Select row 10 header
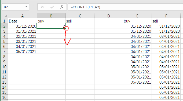Image resolution: width=183 pixels, height=101 pixels. tap(4, 67)
